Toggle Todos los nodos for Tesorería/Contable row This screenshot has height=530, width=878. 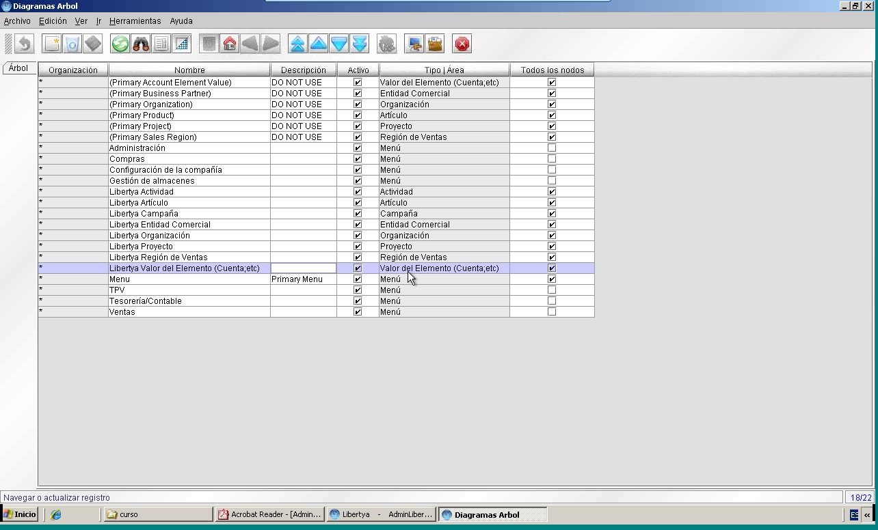[x=552, y=301]
